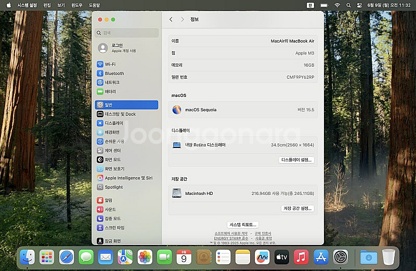This screenshot has width=416, height=271.
Task: Click the macOS Sequoia icon
Action: click(177, 109)
